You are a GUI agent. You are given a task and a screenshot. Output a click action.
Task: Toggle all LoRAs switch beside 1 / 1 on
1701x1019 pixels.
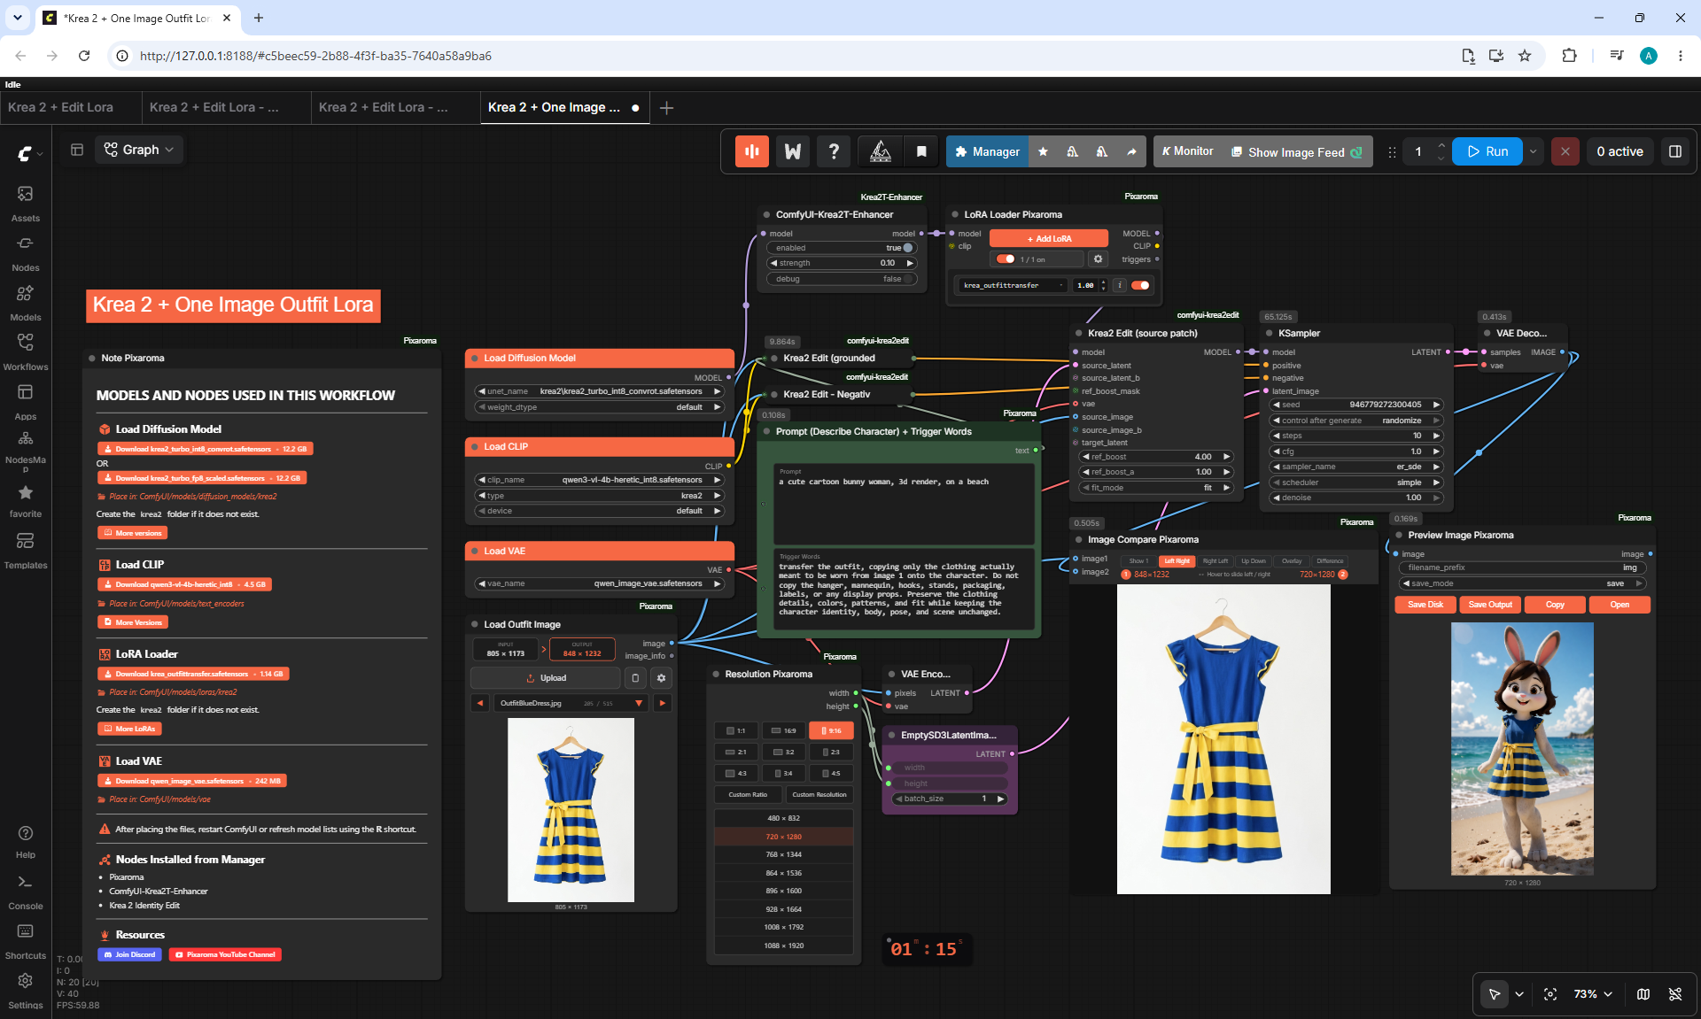1006,259
